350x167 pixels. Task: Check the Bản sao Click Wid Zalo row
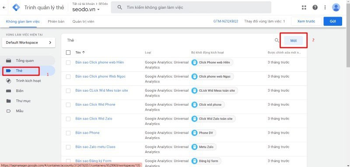pyautogui.click(x=68, y=119)
